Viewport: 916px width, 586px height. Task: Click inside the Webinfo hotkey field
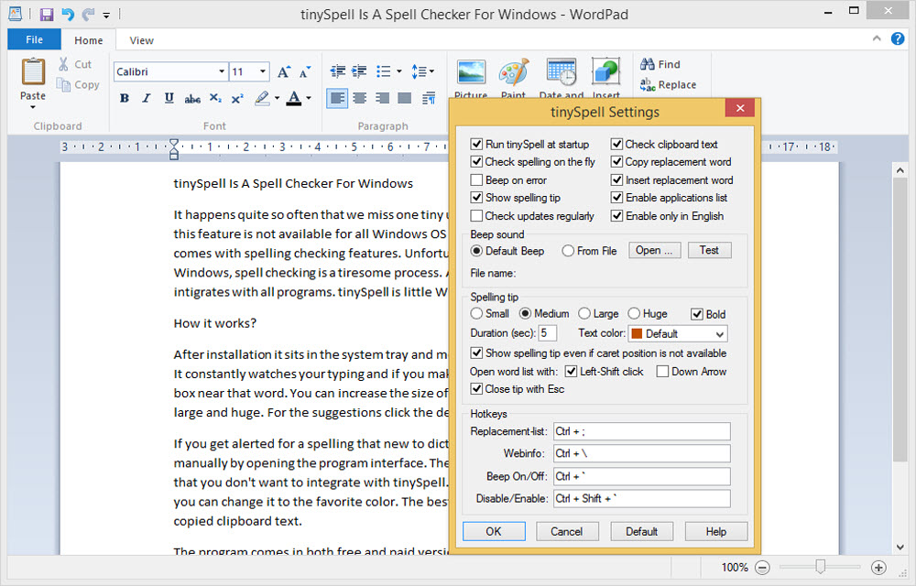tap(641, 453)
